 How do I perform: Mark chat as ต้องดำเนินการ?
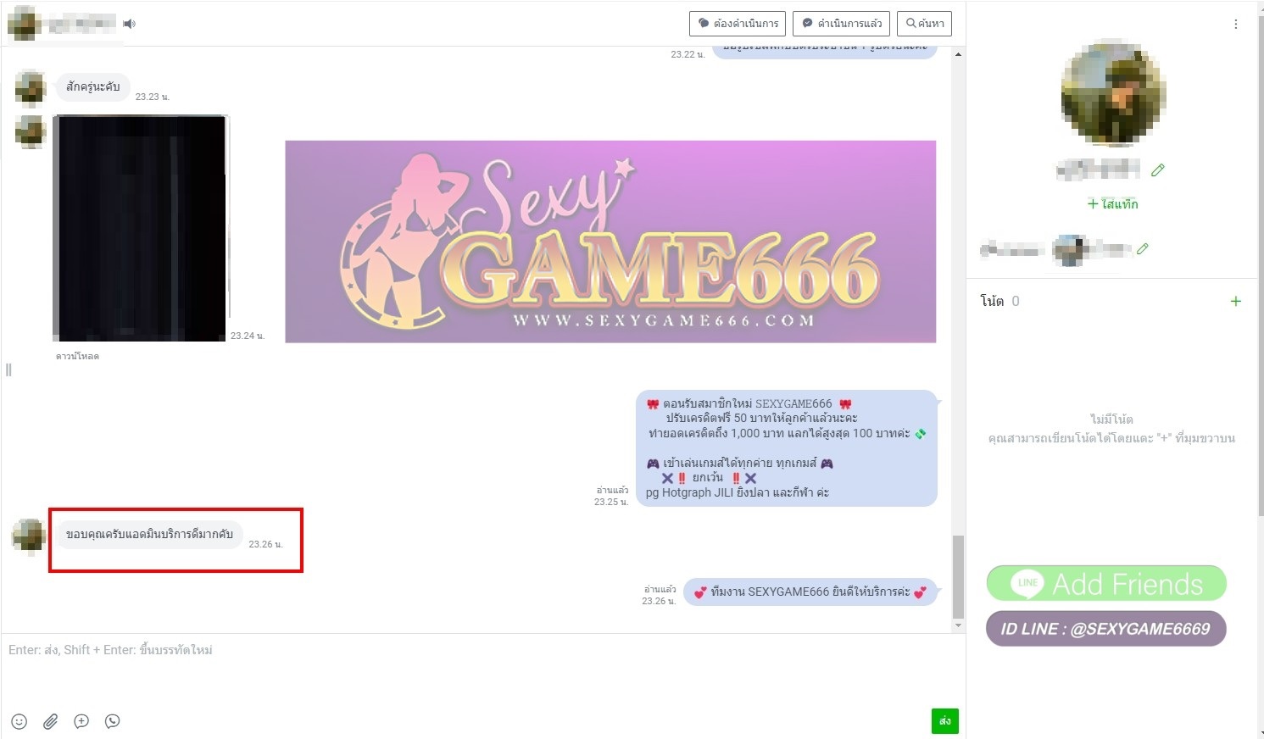(x=738, y=24)
